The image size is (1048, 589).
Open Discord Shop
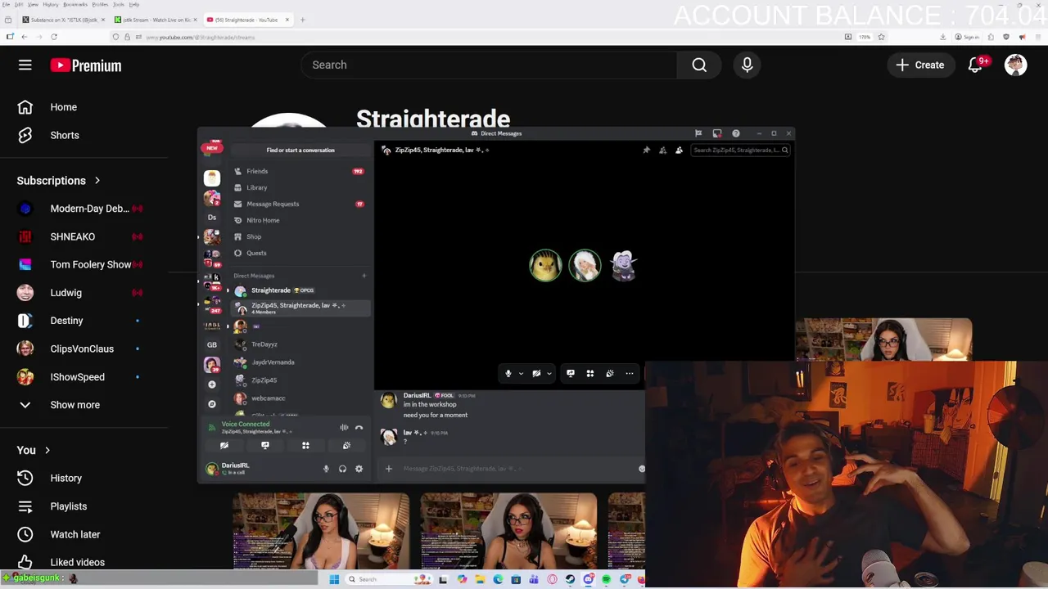pyautogui.click(x=299, y=236)
